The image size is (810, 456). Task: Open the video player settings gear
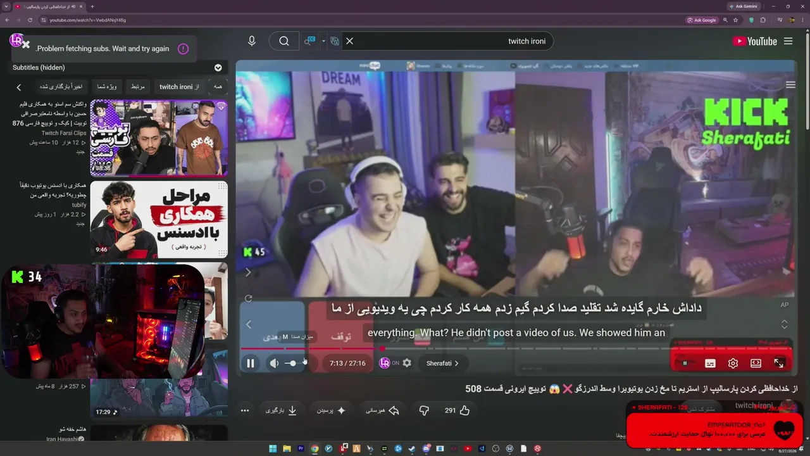pos(733,364)
